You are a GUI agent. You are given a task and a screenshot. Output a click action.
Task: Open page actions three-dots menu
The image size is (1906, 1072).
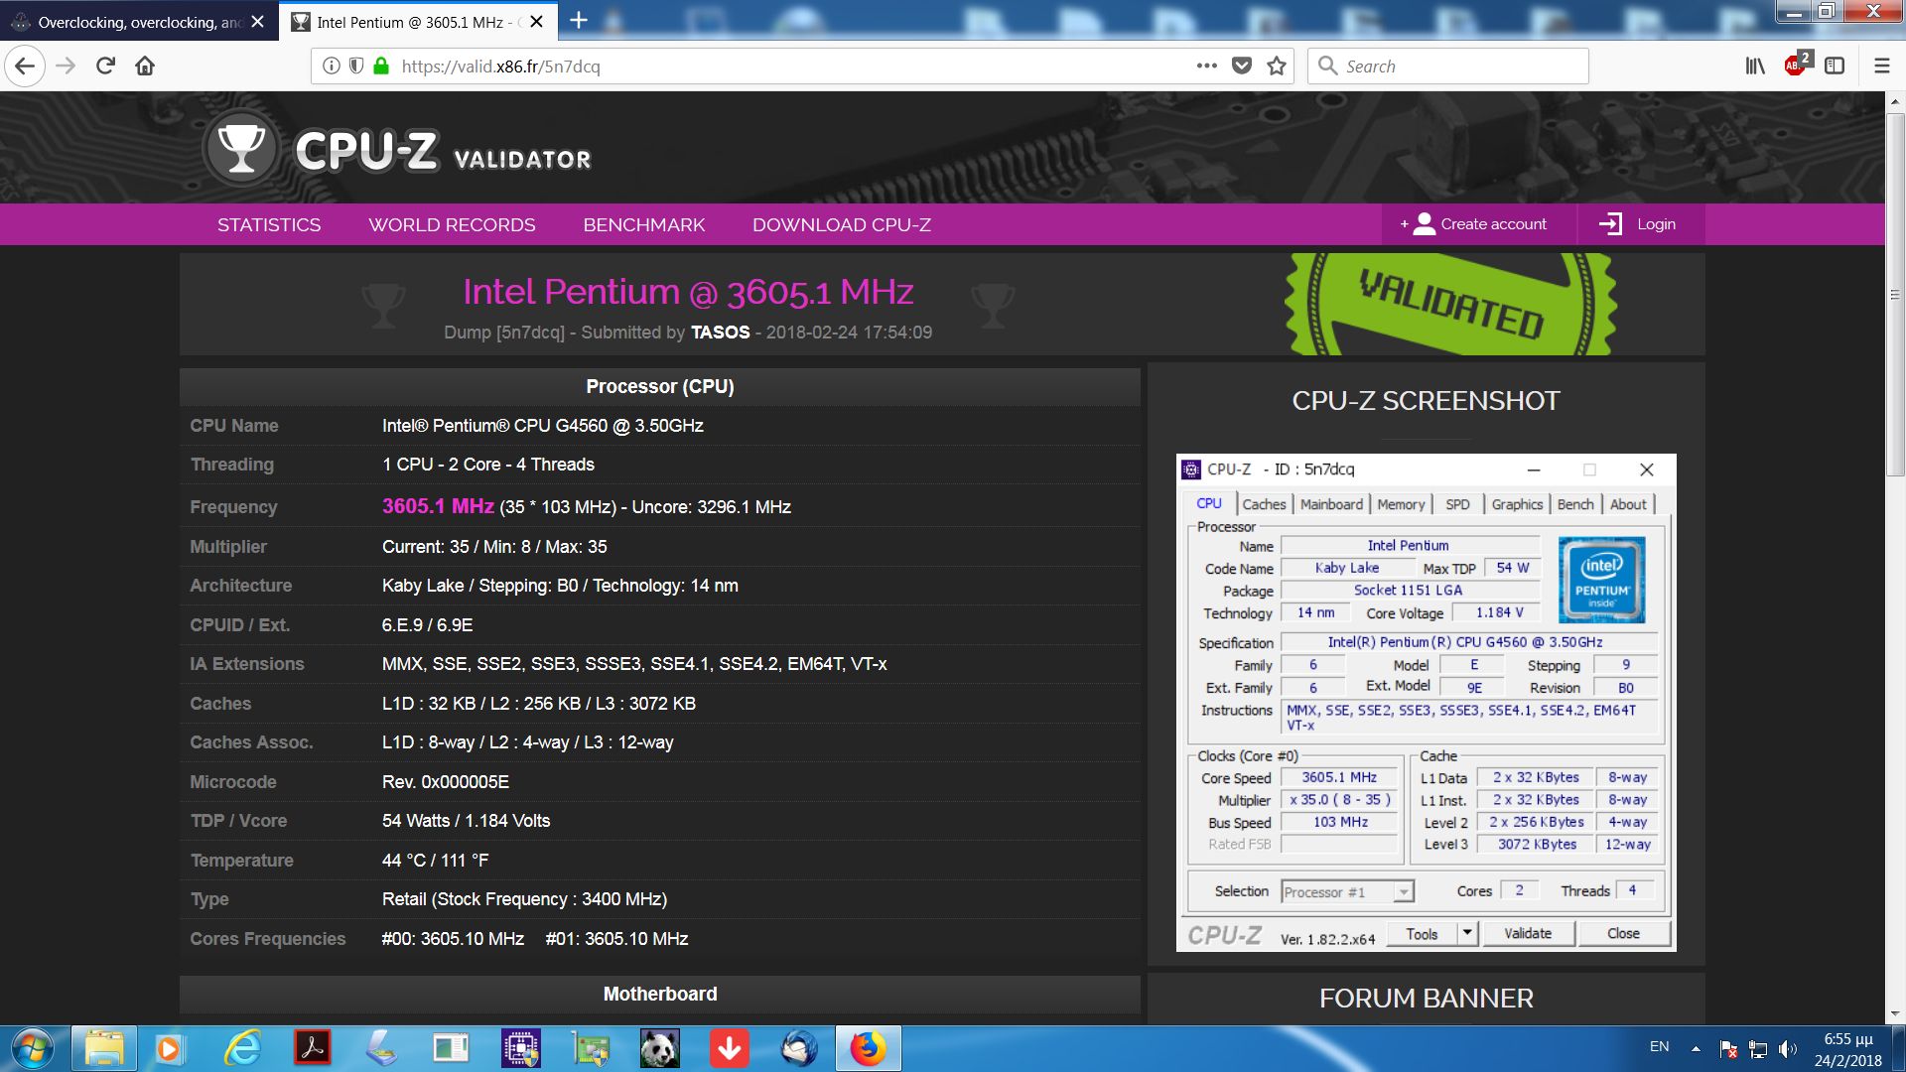(x=1207, y=67)
